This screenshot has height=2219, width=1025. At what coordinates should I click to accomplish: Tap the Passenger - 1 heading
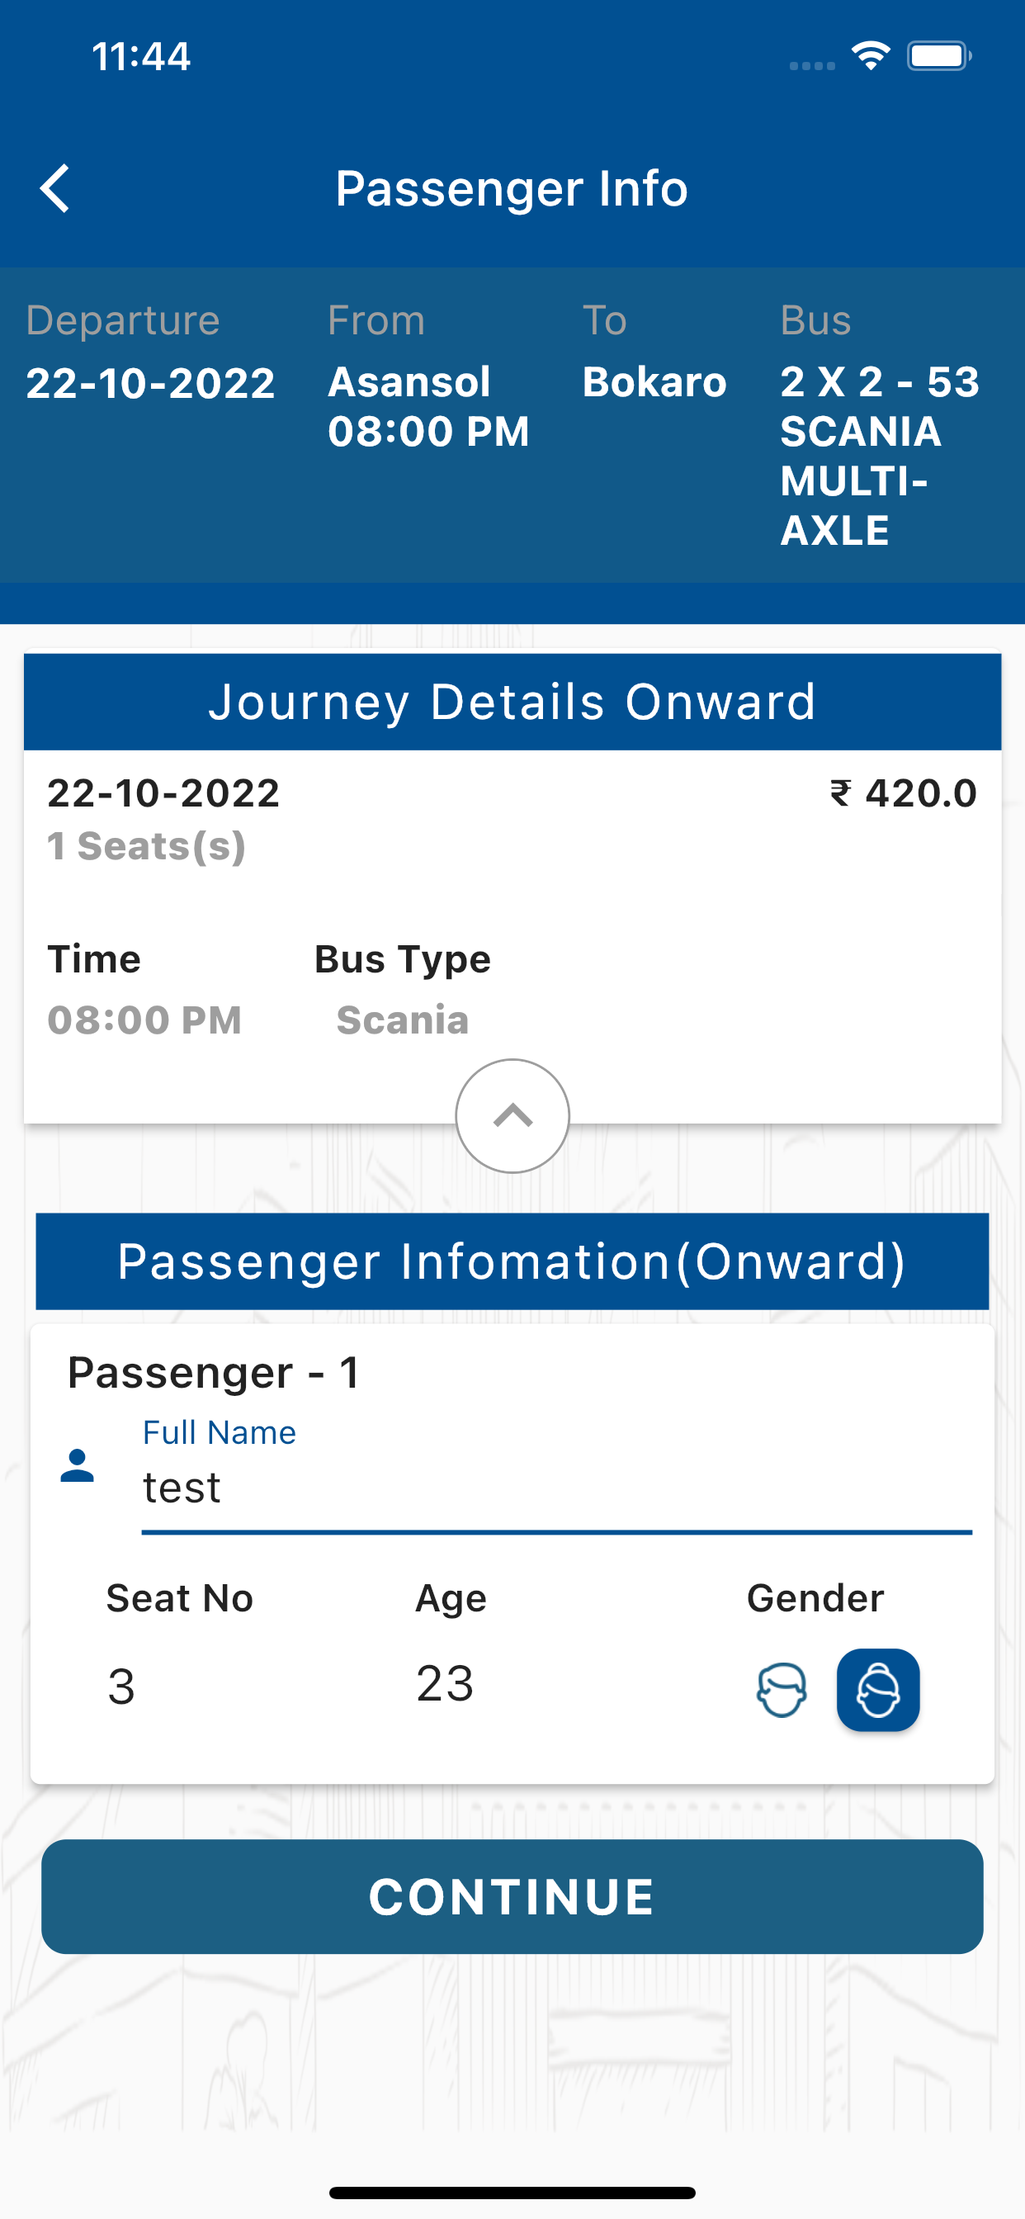coord(213,1372)
